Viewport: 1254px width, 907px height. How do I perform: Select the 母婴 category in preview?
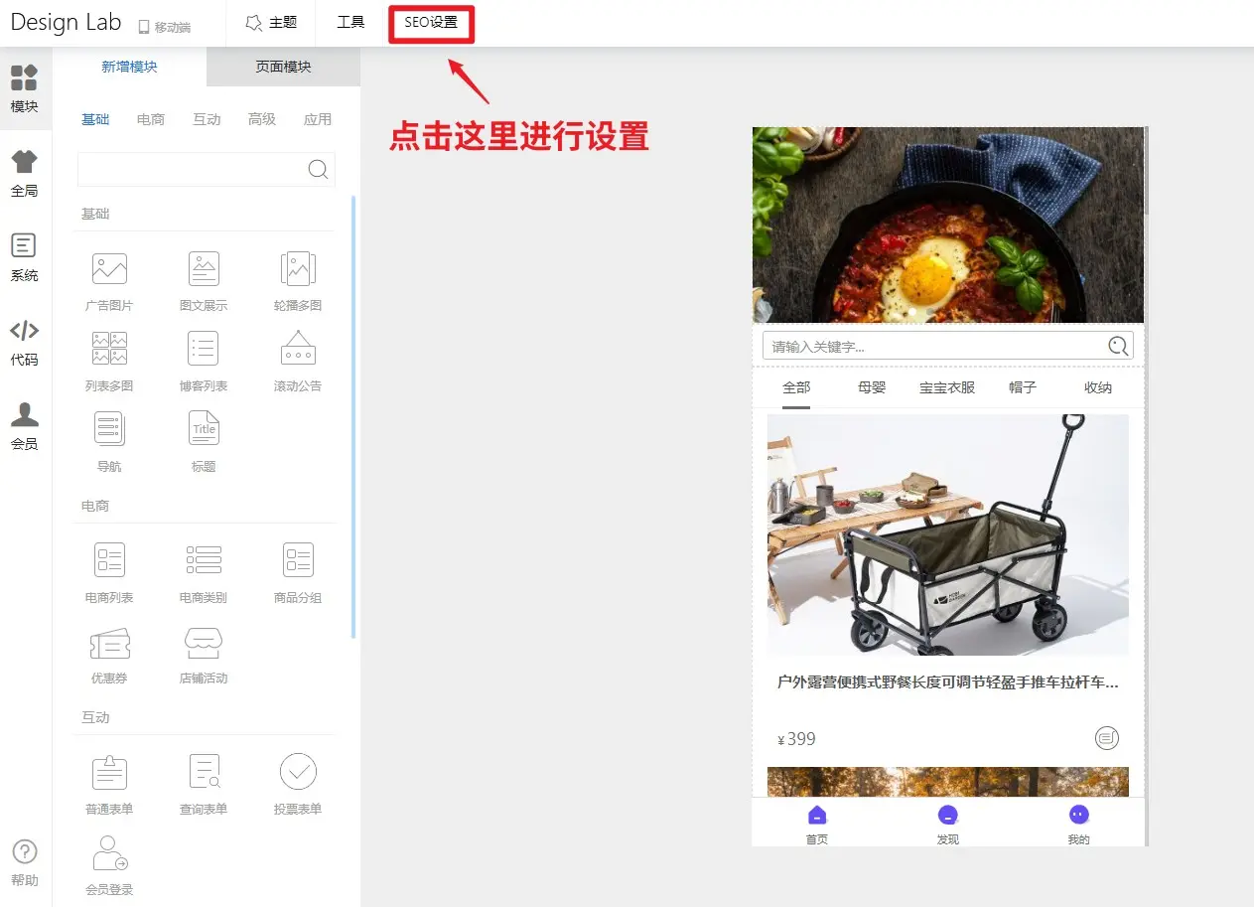pyautogui.click(x=872, y=387)
